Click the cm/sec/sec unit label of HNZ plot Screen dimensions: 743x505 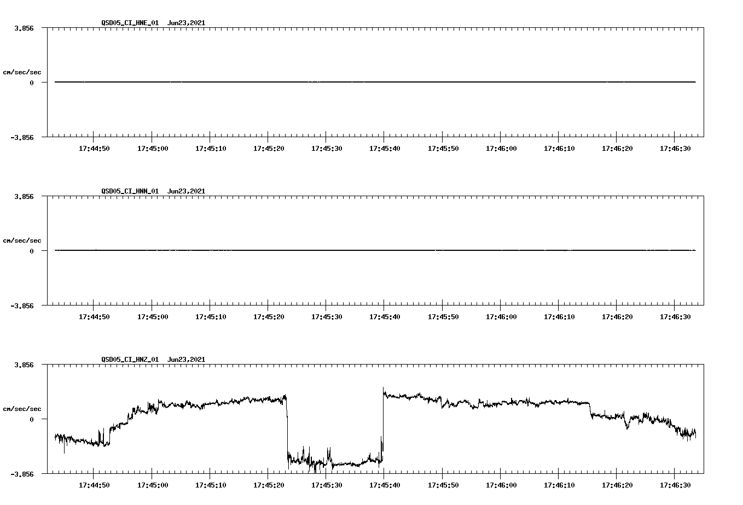pyautogui.click(x=22, y=409)
